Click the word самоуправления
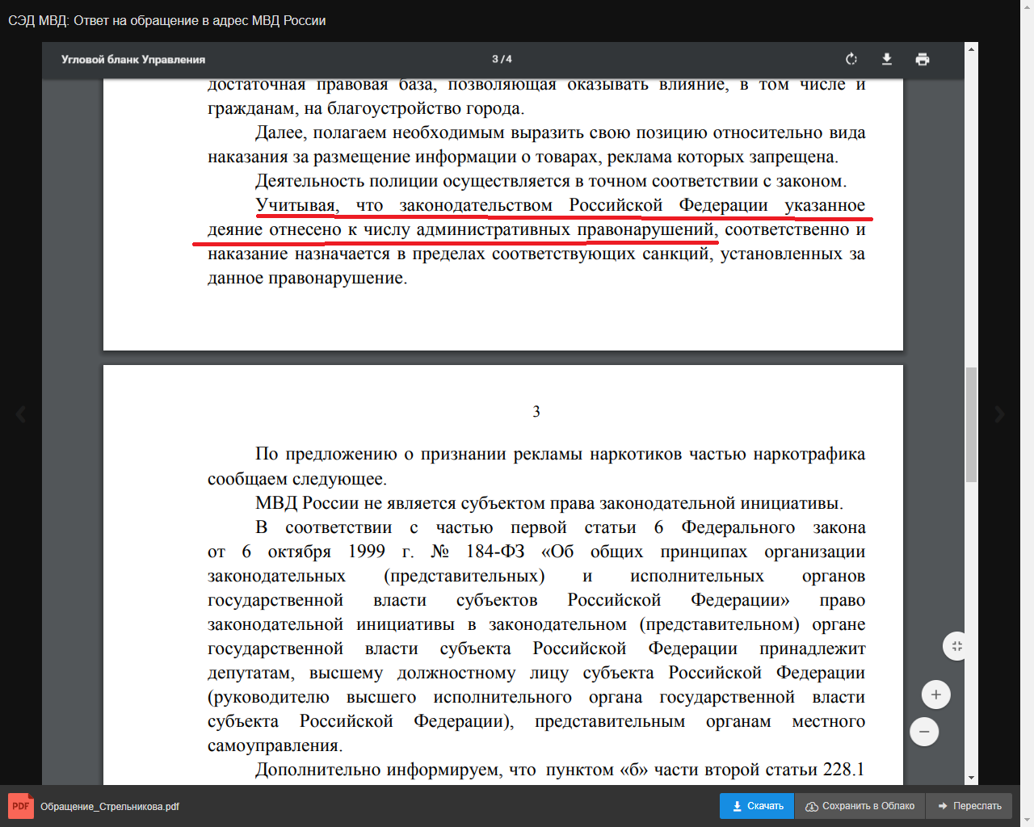This screenshot has width=1034, height=827. [x=275, y=745]
